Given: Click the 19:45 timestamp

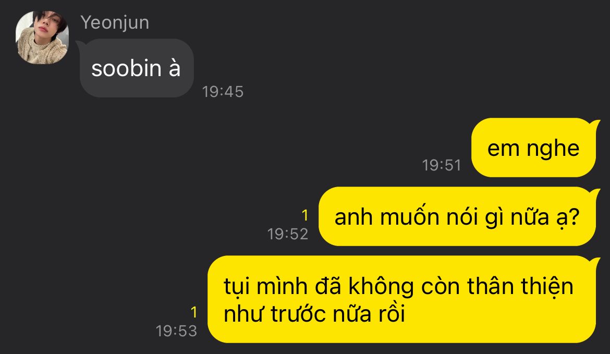Looking at the screenshot, I should pos(223,92).
